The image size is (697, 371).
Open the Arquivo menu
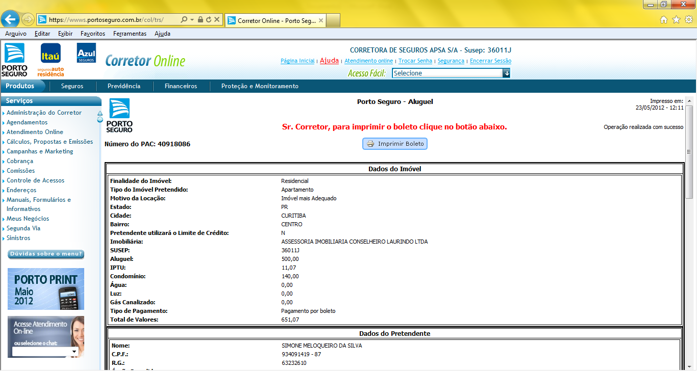pos(16,34)
